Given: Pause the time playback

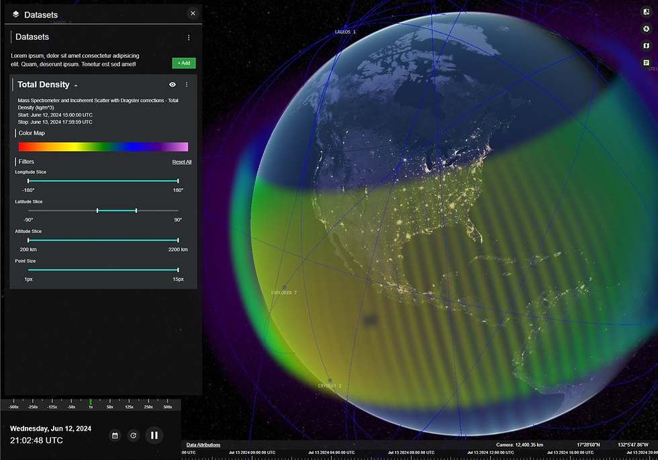Looking at the screenshot, I should [154, 435].
